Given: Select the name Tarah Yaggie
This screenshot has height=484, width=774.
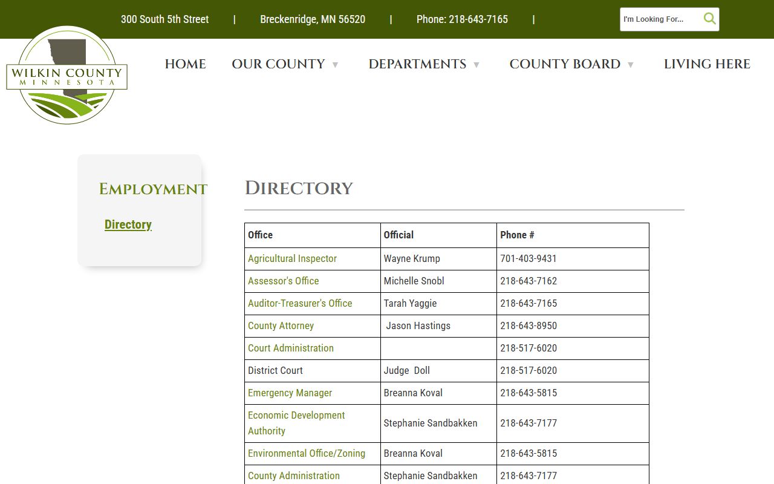Looking at the screenshot, I should pyautogui.click(x=410, y=303).
